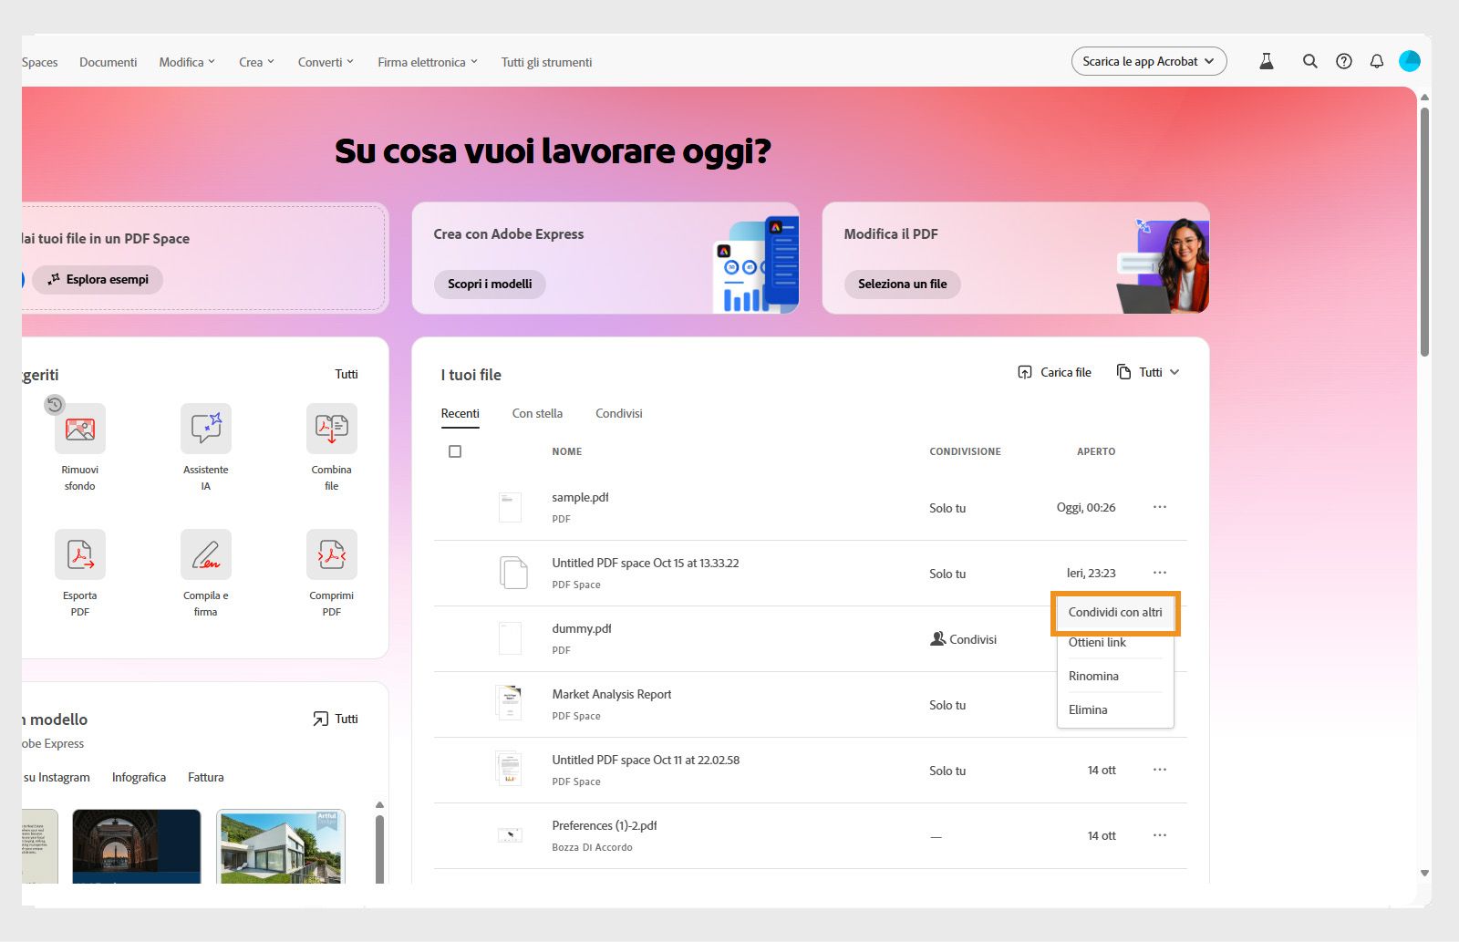Click Seleziona un file under Modifica il PDF
Image resolution: width=1459 pixels, height=942 pixels.
901,284
